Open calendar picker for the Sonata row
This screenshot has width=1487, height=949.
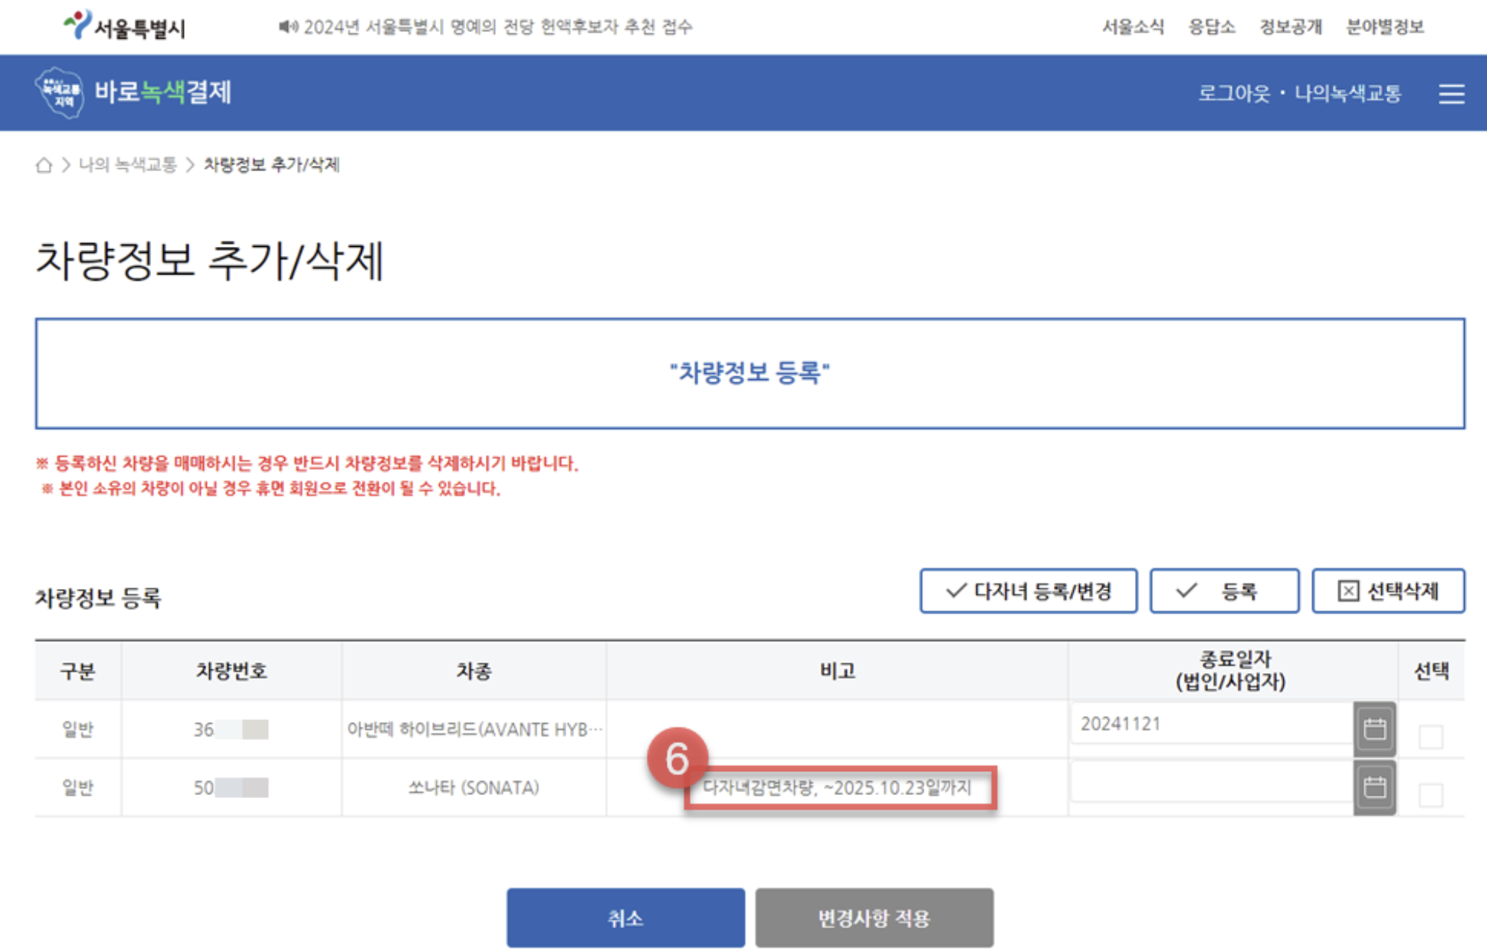1374,786
